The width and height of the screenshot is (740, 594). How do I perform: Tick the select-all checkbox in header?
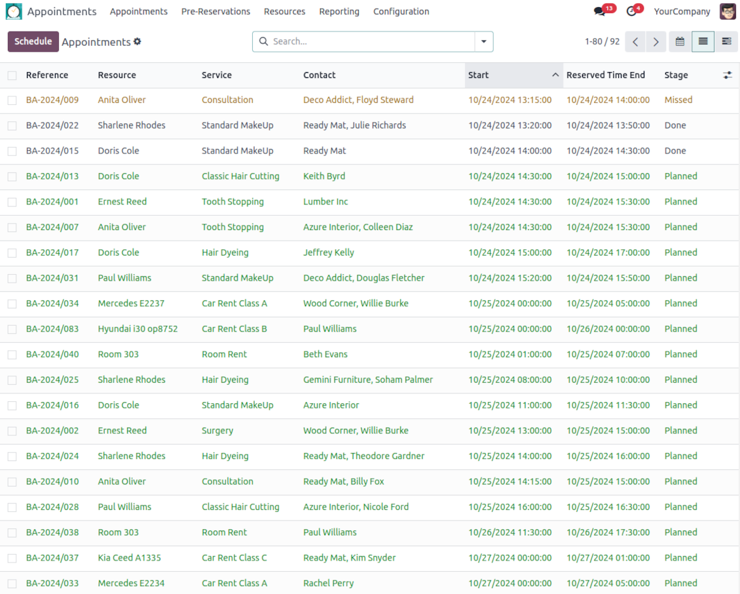[x=12, y=75]
